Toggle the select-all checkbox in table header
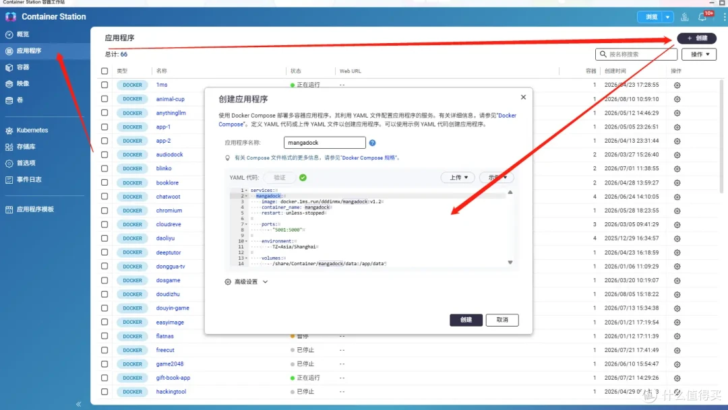 (104, 71)
